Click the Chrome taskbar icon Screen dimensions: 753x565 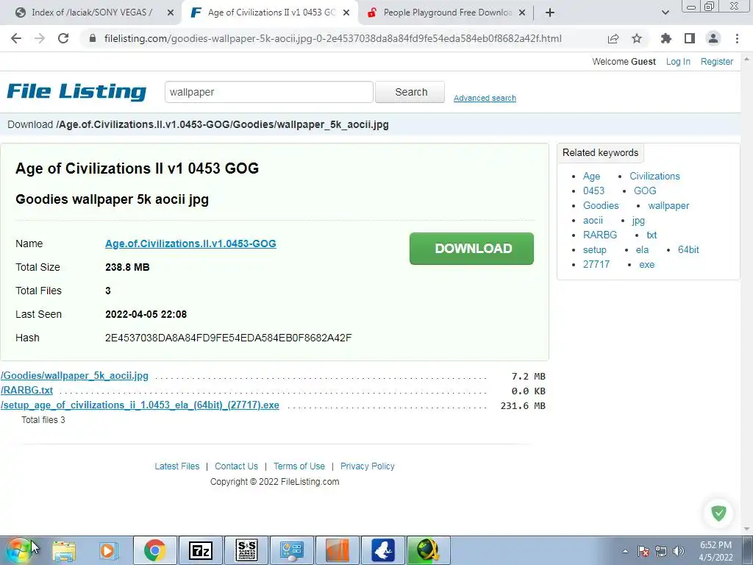[154, 550]
